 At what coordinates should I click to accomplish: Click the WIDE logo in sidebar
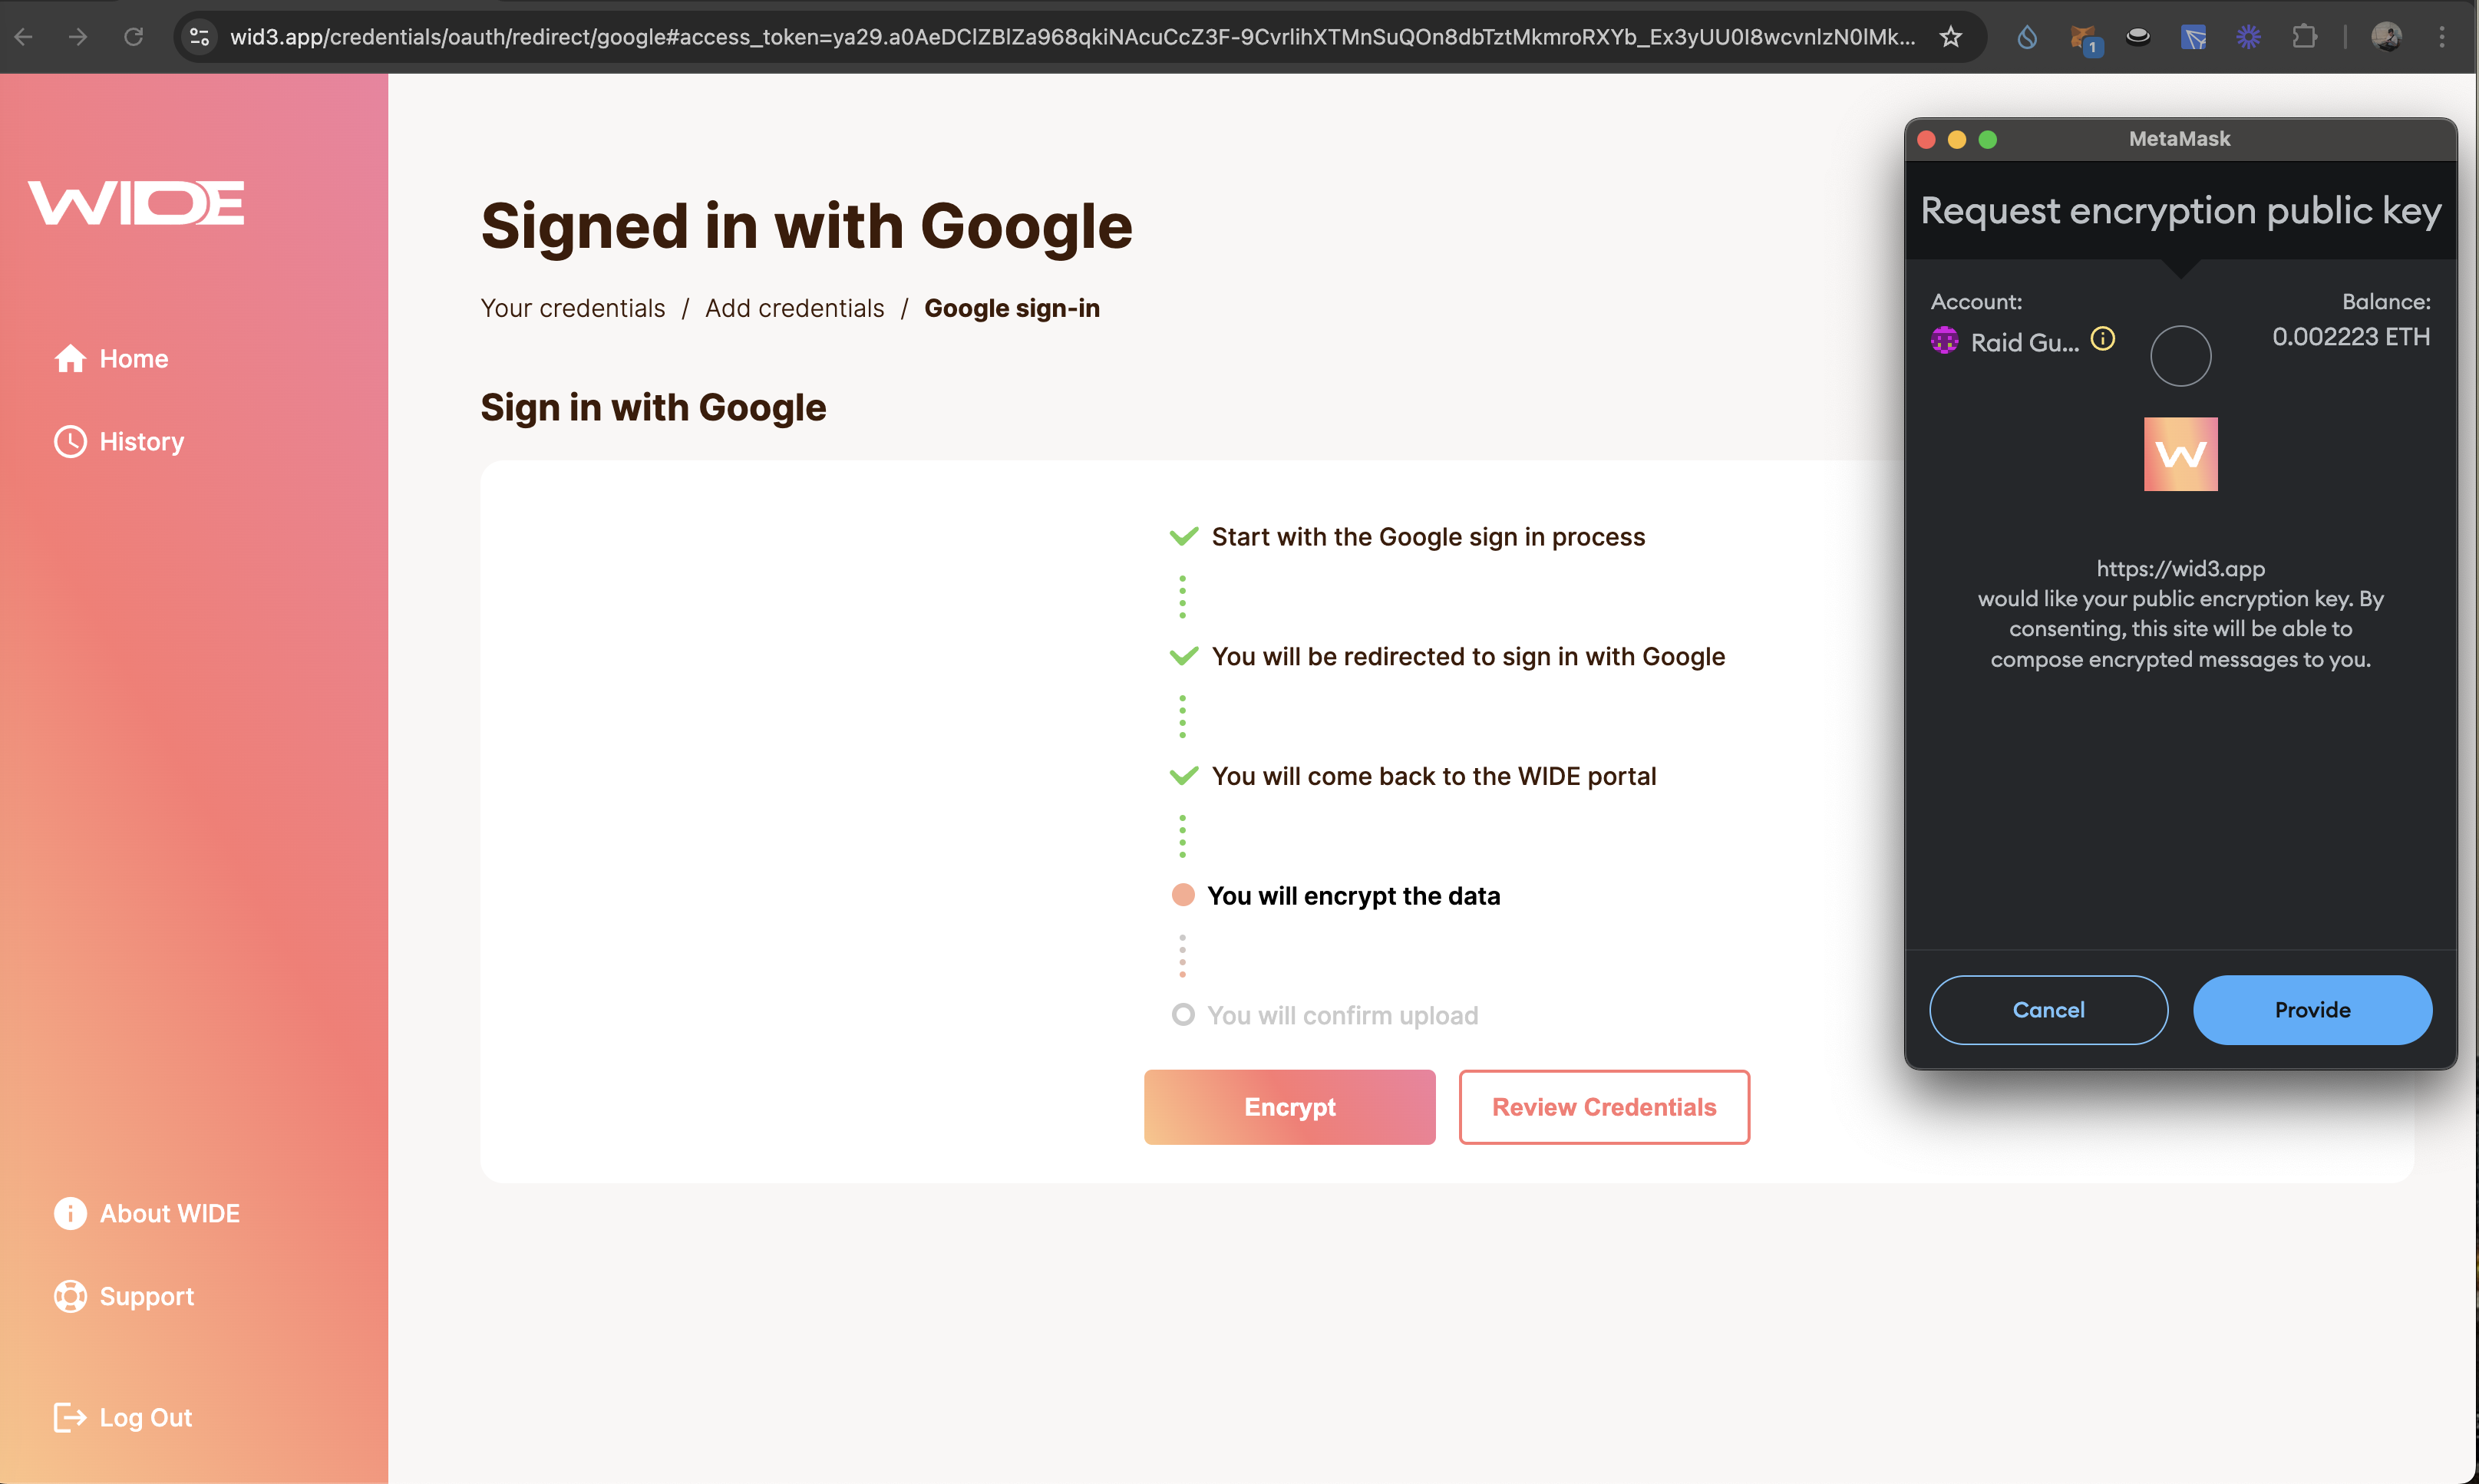pos(136,203)
